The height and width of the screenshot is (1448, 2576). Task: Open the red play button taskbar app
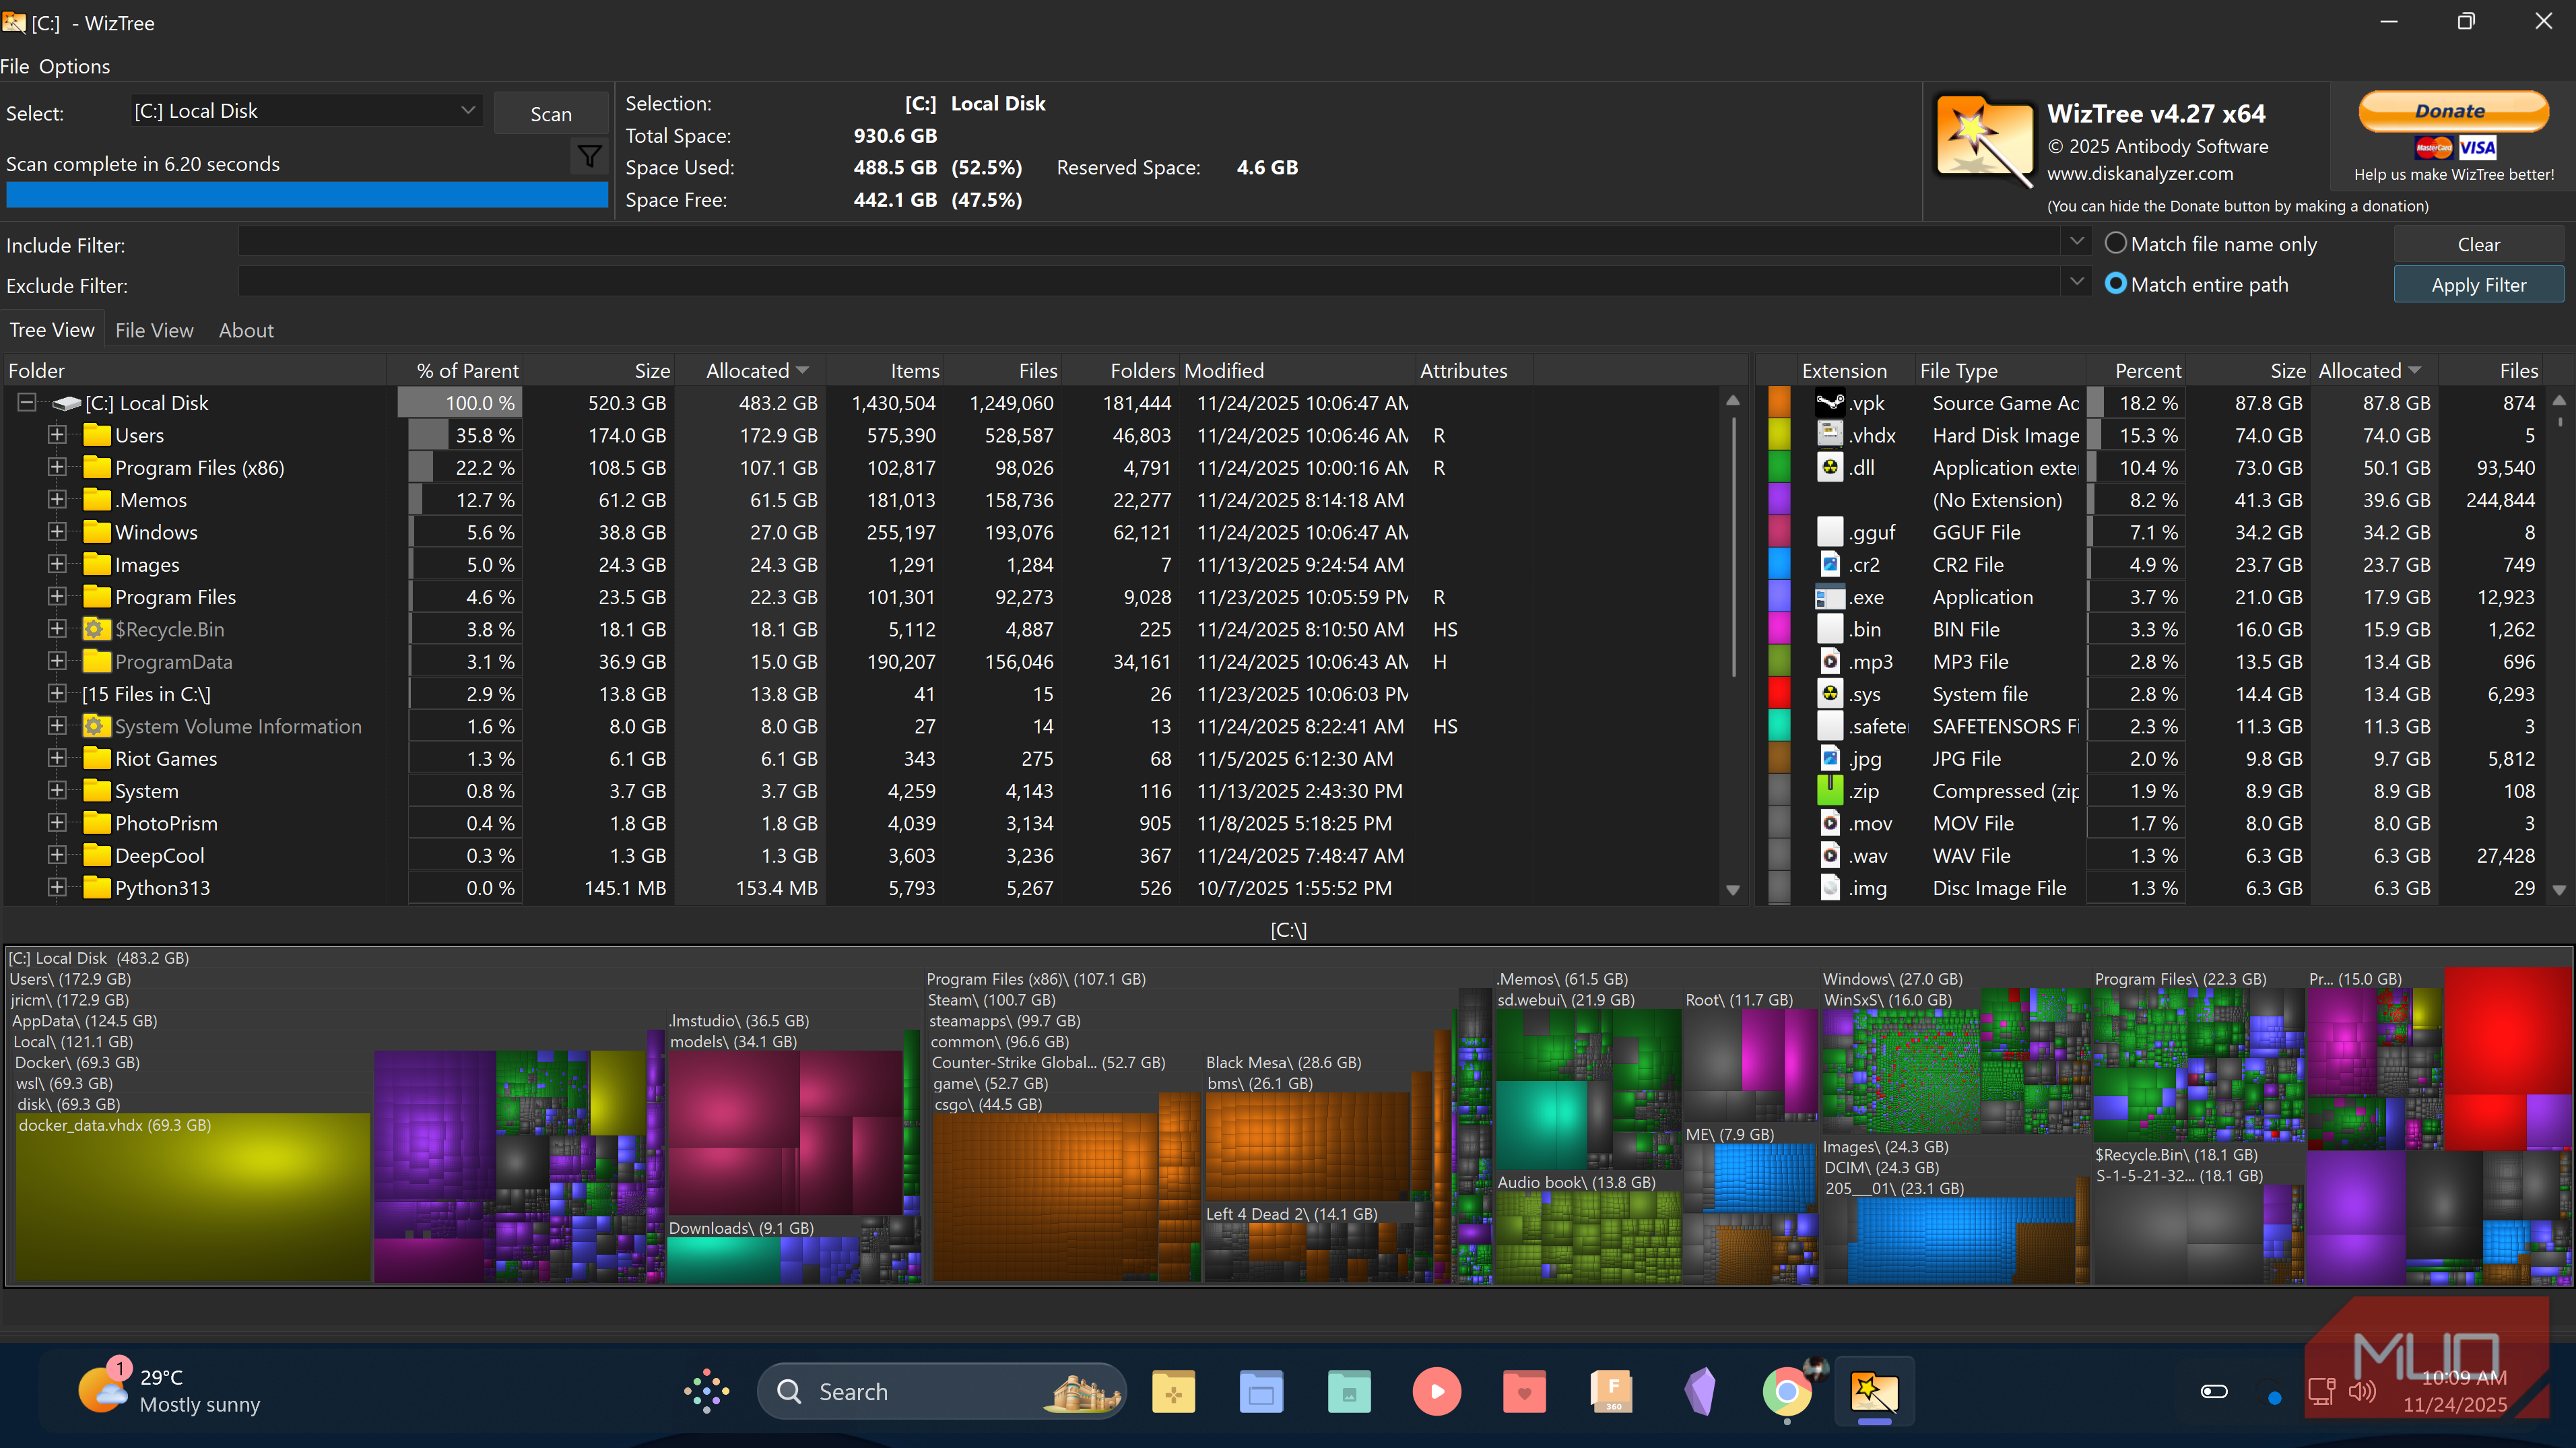tap(1437, 1391)
